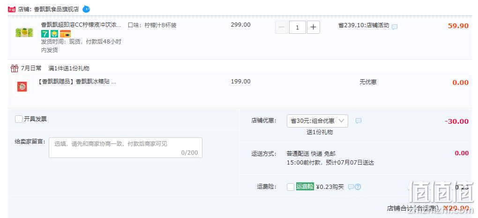Increase quantity with the plus button
This screenshot has height=218, width=478.
click(314, 28)
